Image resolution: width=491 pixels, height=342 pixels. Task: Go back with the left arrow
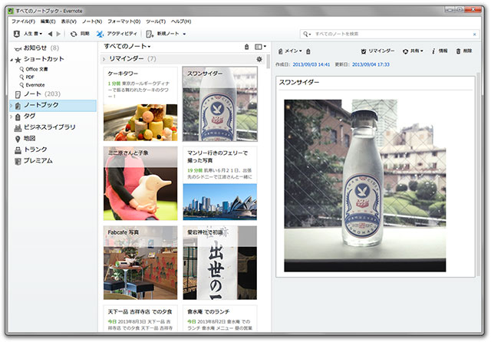tap(50, 34)
